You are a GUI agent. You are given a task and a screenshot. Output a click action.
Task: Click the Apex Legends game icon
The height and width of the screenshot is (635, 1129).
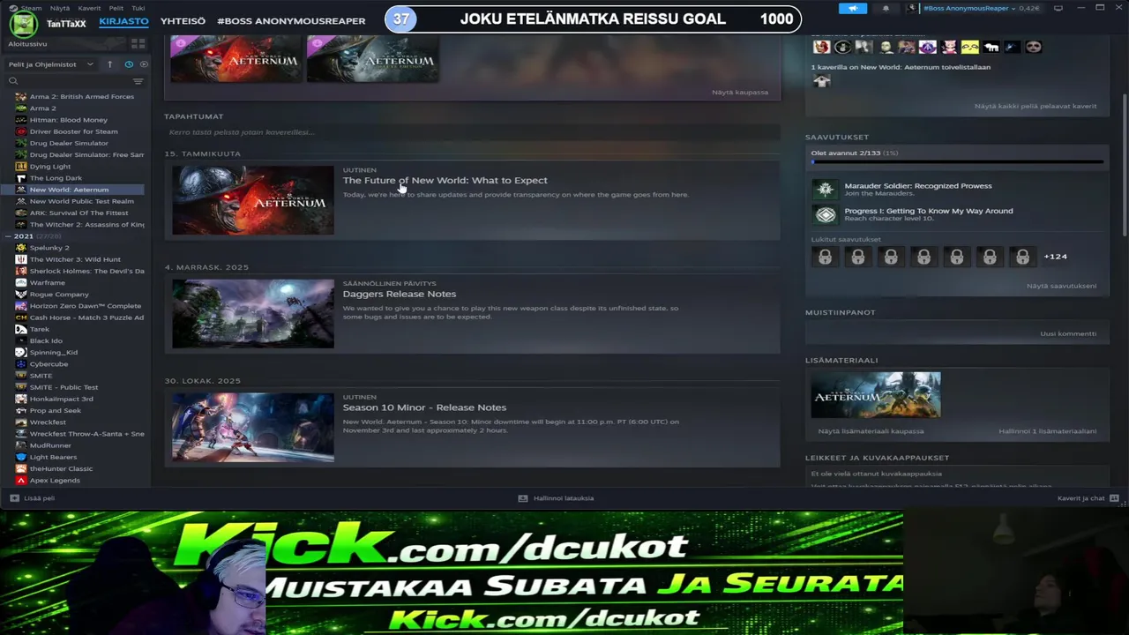click(x=21, y=481)
